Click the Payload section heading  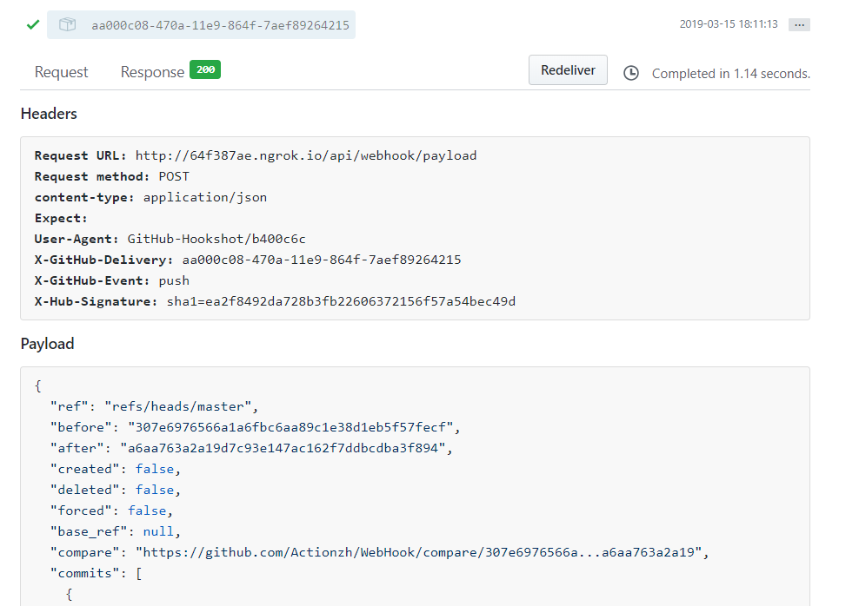(x=47, y=344)
